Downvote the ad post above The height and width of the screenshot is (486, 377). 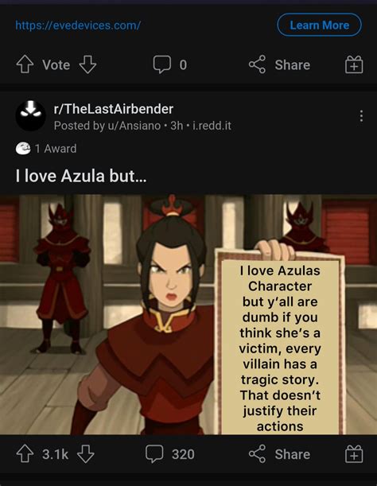pyautogui.click(x=87, y=64)
